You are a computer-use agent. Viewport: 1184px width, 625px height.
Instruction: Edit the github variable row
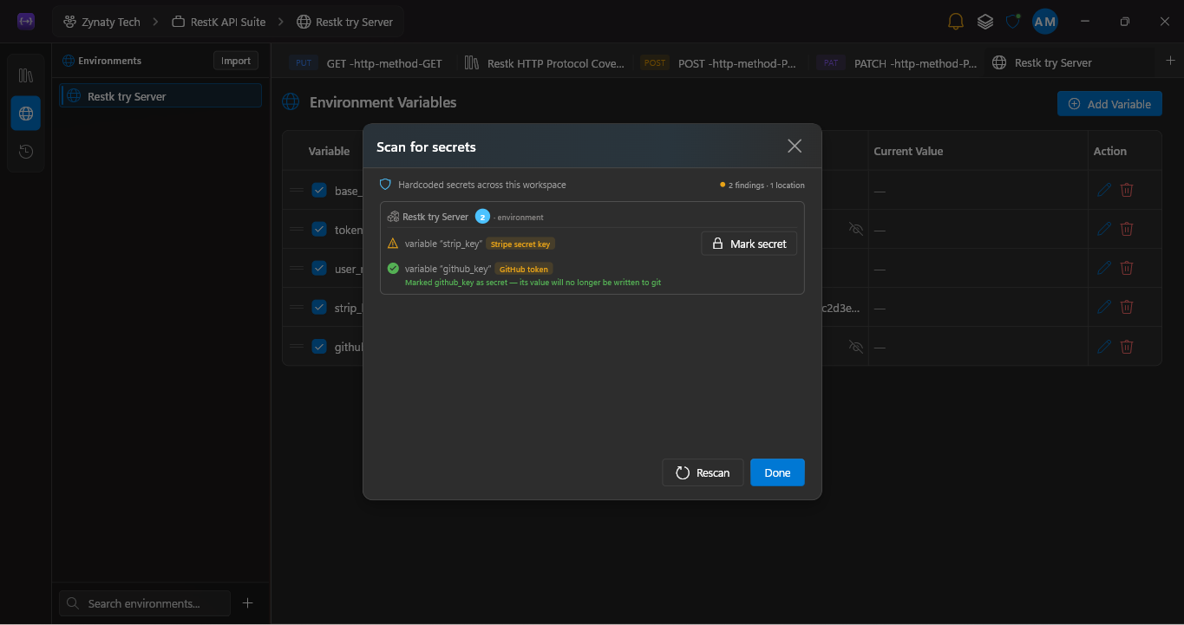click(x=1103, y=346)
